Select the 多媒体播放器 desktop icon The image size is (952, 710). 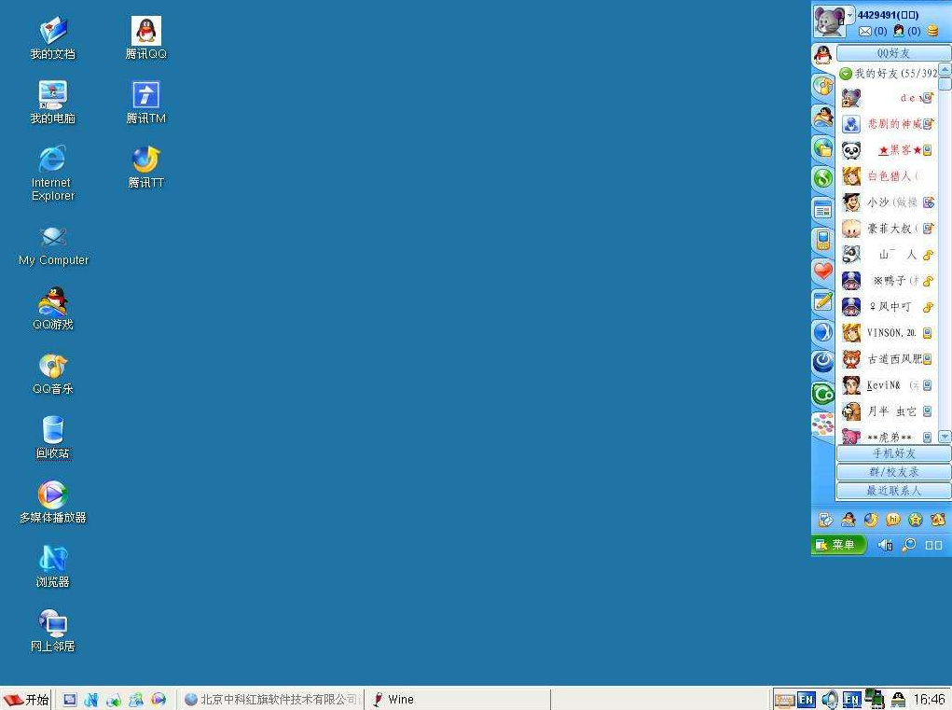(53, 502)
